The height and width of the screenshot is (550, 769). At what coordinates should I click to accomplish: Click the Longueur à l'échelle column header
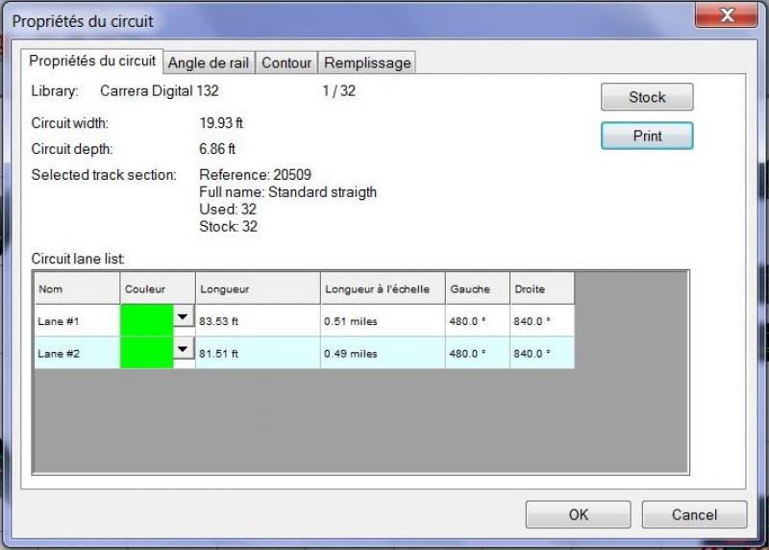(382, 288)
